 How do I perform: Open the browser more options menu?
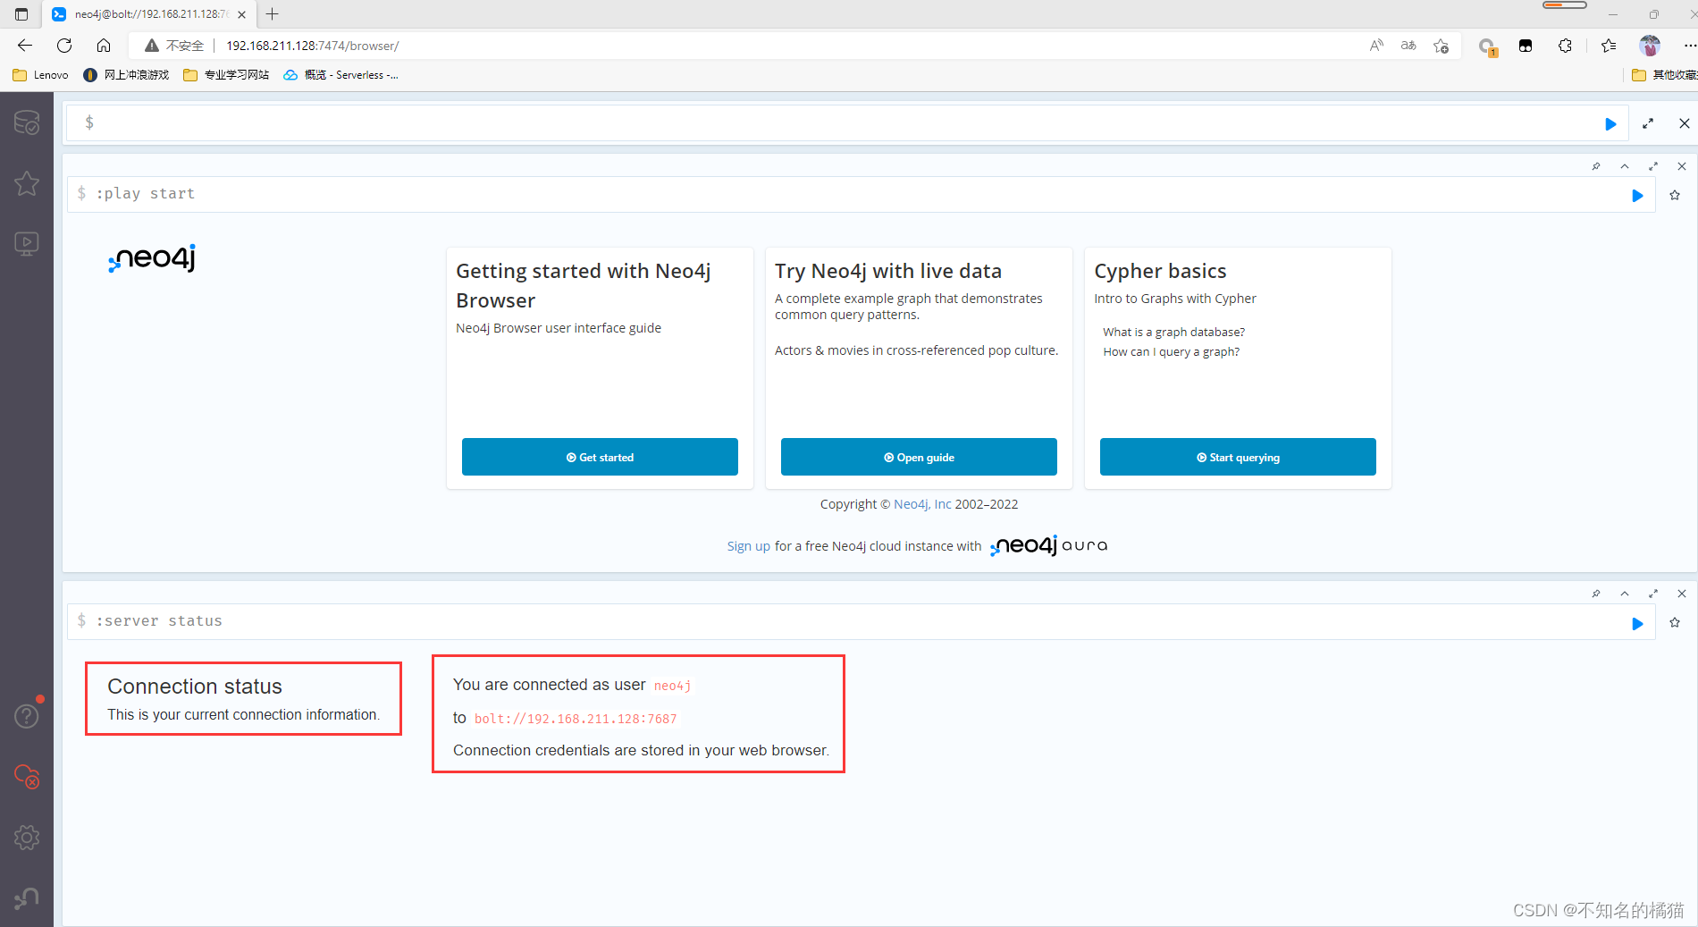coord(1688,46)
